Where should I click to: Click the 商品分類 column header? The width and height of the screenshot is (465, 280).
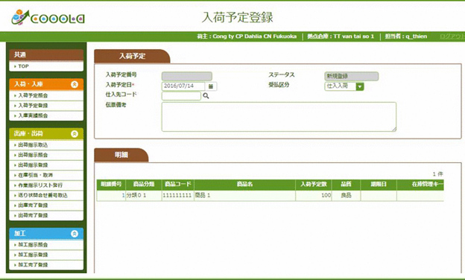pyautogui.click(x=144, y=184)
